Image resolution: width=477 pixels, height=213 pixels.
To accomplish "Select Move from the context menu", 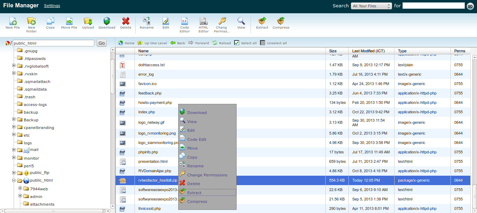I will pyautogui.click(x=192, y=148).
